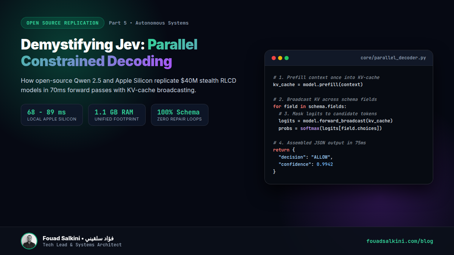Select the 100% Schema stat card

click(180, 115)
